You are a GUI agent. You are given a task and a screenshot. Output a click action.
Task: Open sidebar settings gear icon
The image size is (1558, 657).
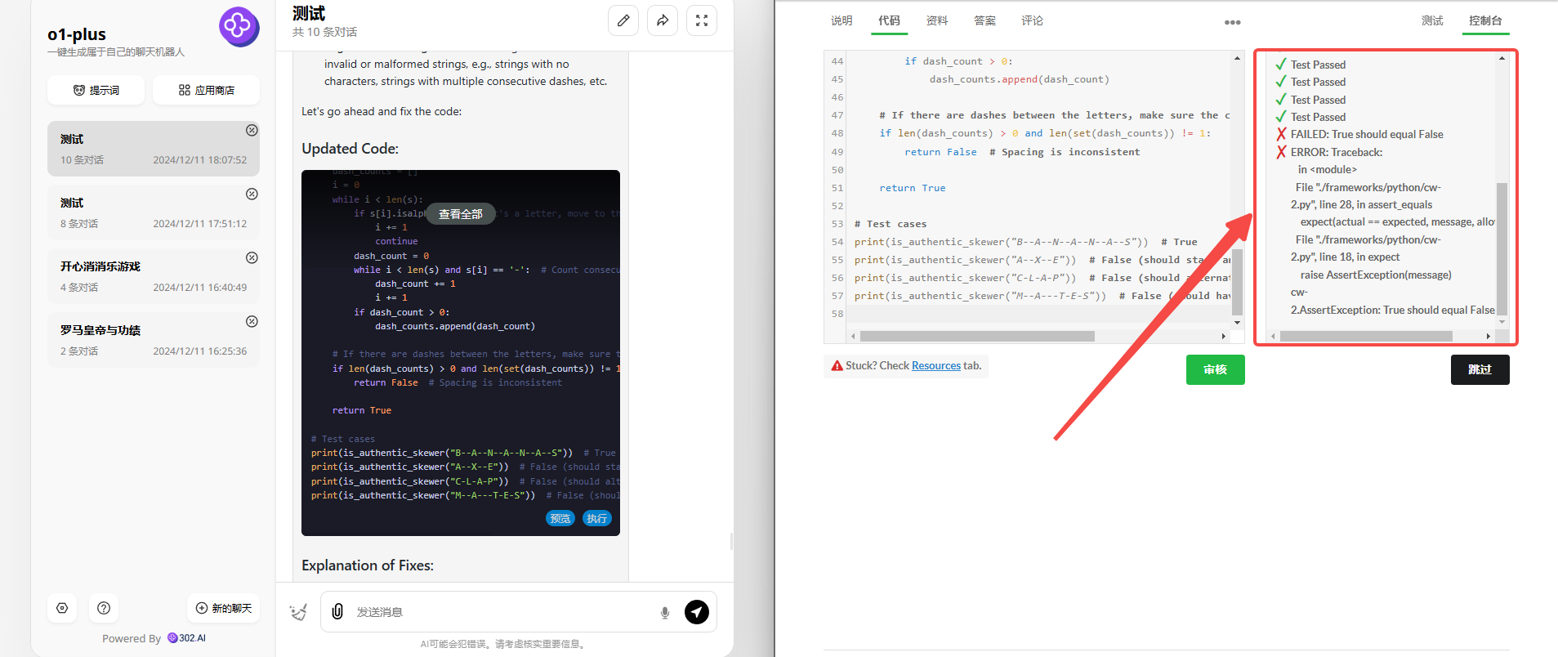point(62,608)
